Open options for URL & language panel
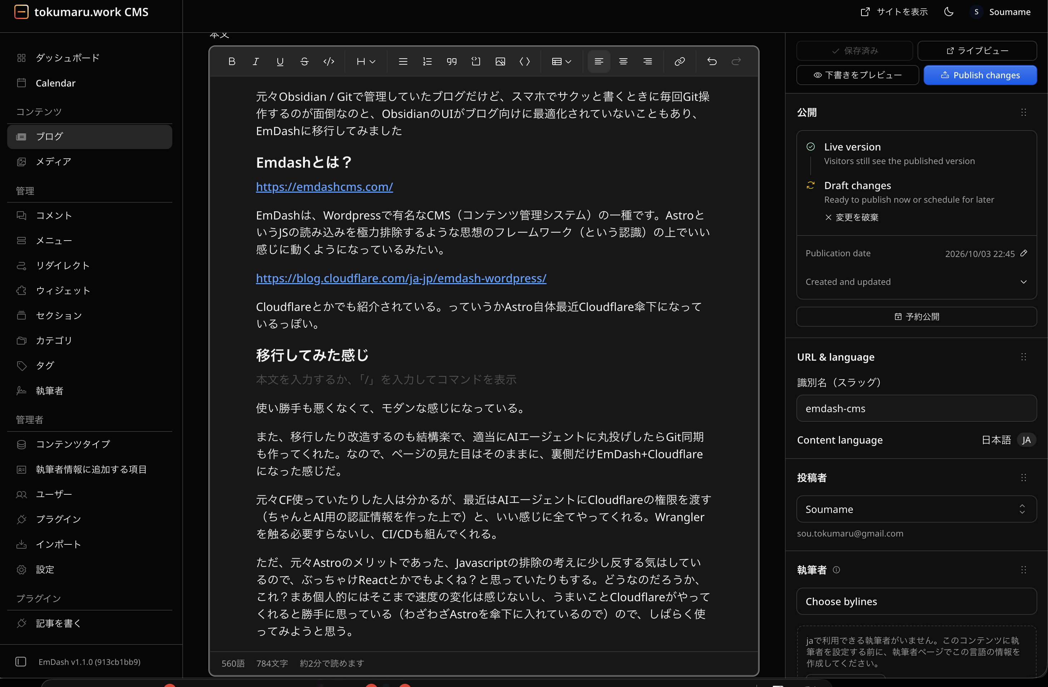This screenshot has width=1048, height=687. click(x=1023, y=357)
